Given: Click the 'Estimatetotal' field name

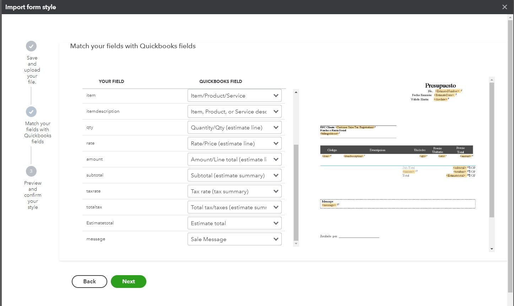Looking at the screenshot, I should tap(100, 223).
